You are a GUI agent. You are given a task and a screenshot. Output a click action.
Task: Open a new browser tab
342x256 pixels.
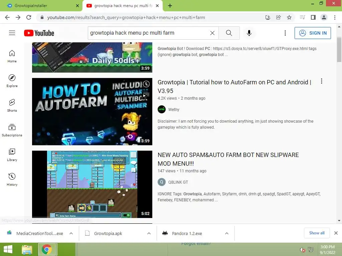(170, 6)
